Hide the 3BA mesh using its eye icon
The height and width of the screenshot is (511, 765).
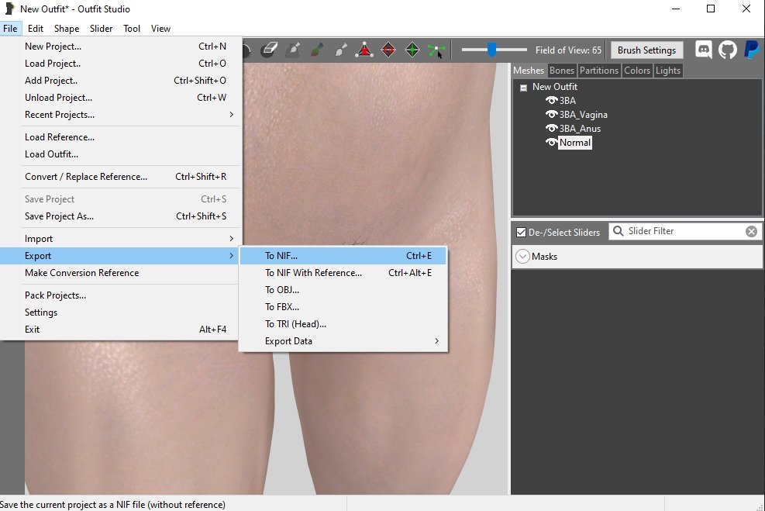pos(551,101)
